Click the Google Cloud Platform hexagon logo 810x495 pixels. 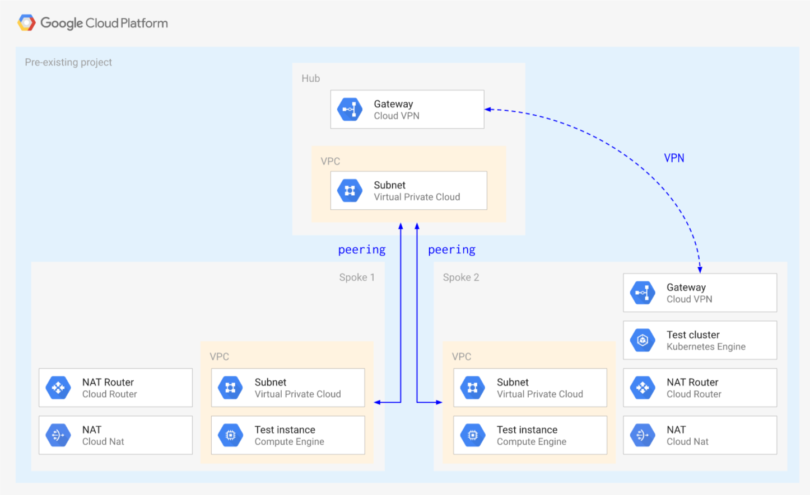(x=26, y=23)
